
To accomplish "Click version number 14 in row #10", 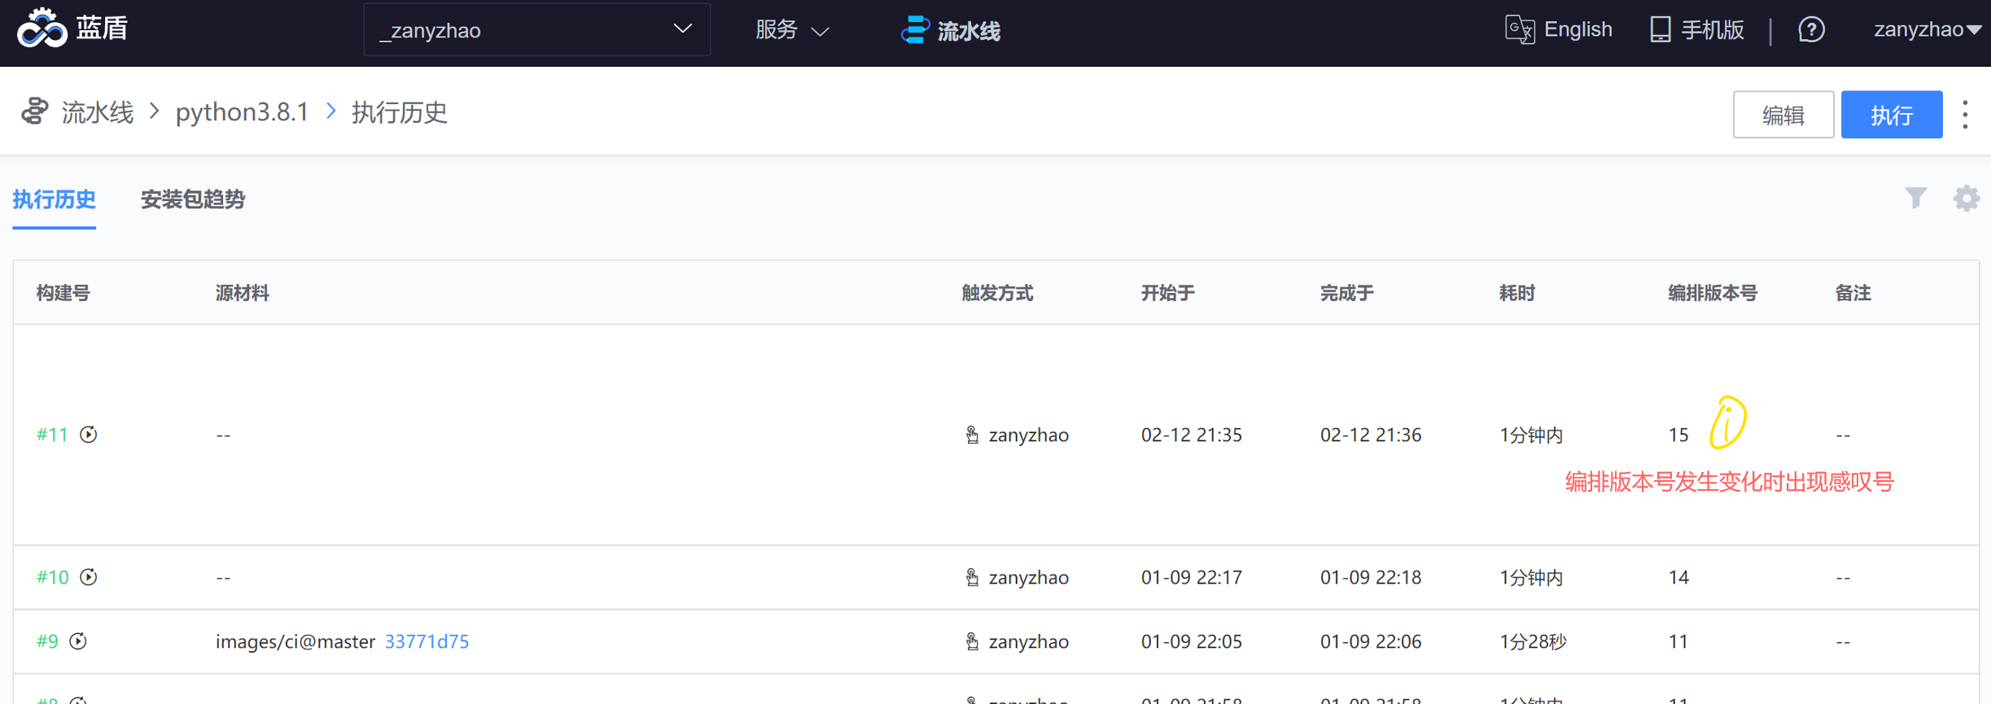I will click(1678, 577).
